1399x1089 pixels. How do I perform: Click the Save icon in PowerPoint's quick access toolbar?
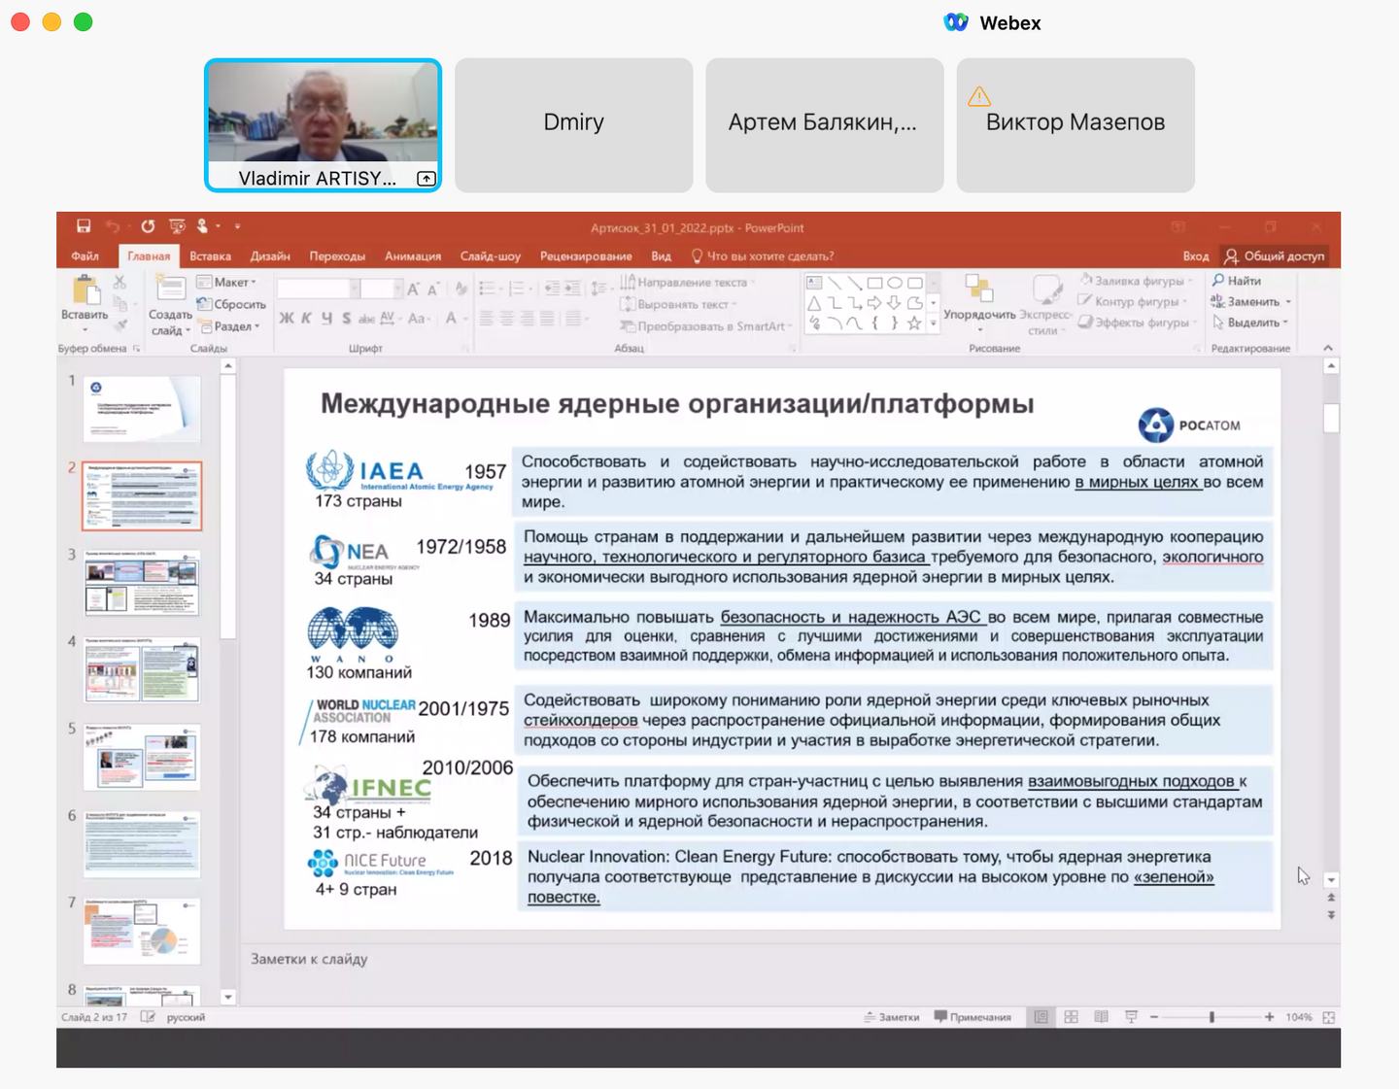84,226
